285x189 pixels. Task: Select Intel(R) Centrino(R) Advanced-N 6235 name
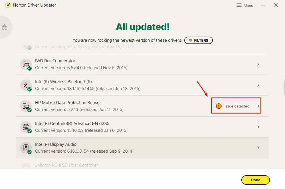pos(72,124)
